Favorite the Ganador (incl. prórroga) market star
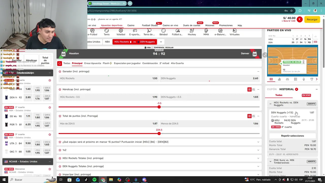The image size is (325, 183). [60, 71]
